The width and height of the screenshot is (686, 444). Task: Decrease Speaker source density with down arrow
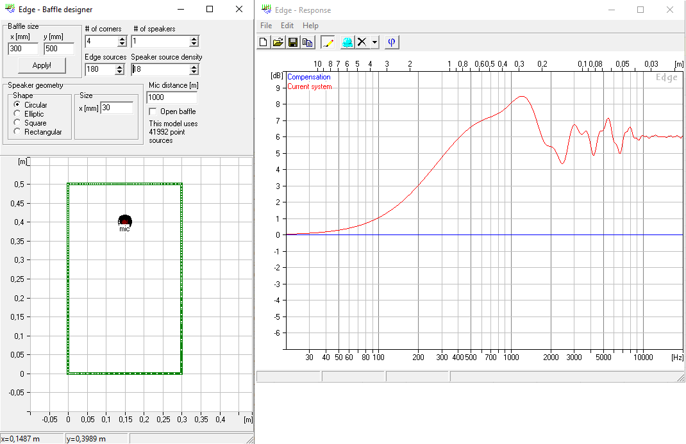(x=194, y=72)
